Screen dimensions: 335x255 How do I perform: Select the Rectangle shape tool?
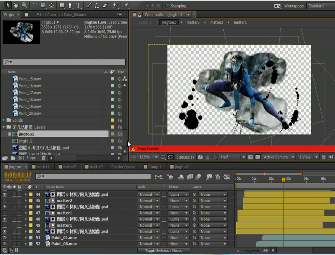tap(62, 5)
